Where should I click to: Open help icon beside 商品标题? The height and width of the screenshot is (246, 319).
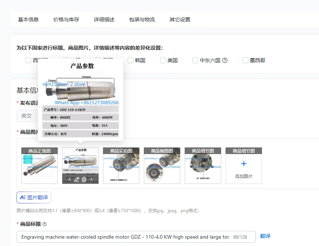(45, 224)
